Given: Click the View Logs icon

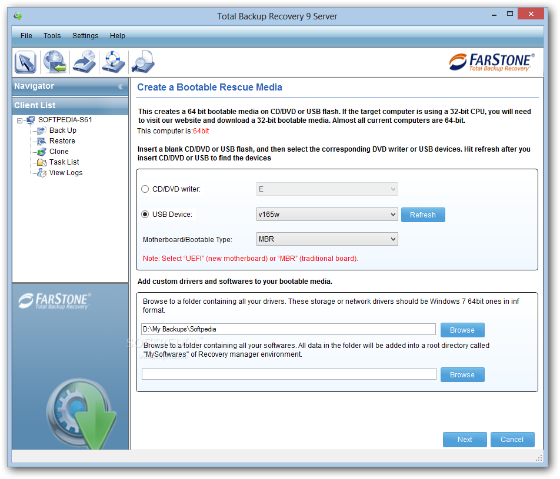Looking at the screenshot, I should click(42, 173).
